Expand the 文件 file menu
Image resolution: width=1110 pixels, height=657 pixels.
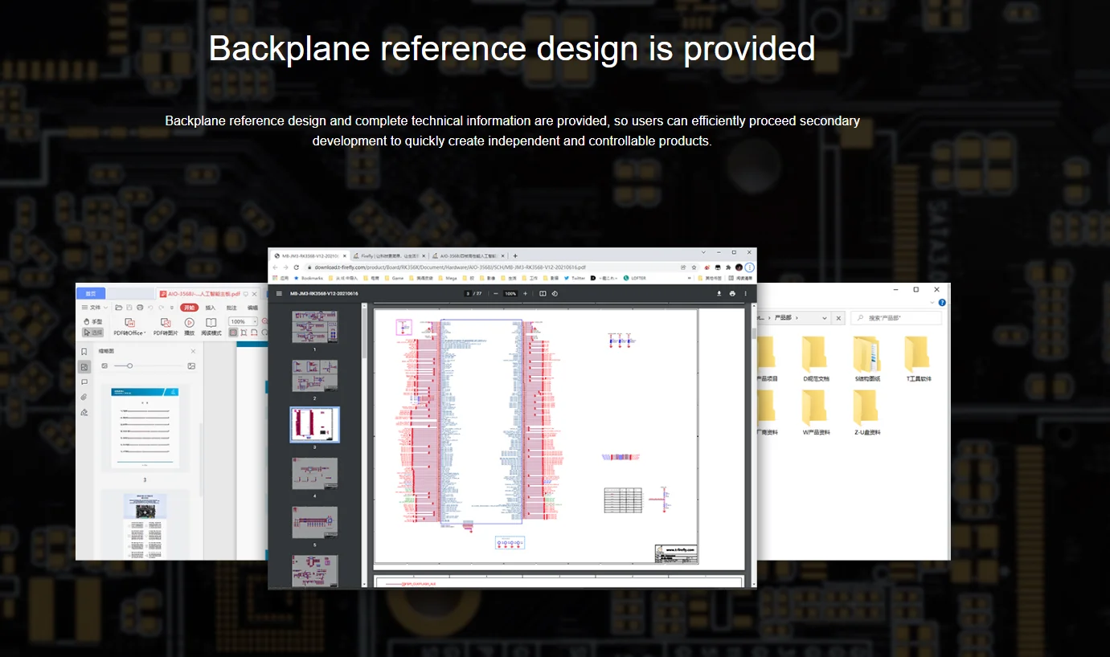coord(94,308)
